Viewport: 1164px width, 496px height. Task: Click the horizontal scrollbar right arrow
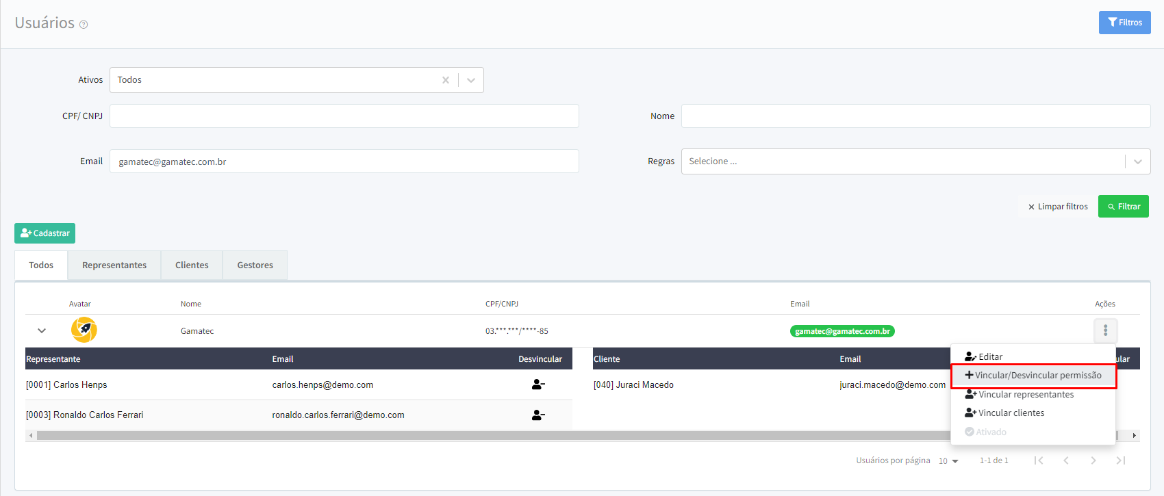pos(1134,435)
